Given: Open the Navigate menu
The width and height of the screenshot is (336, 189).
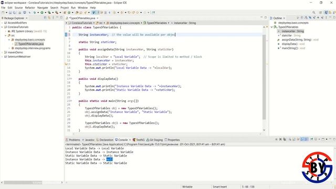Looking at the screenshot, I should 43,7.
